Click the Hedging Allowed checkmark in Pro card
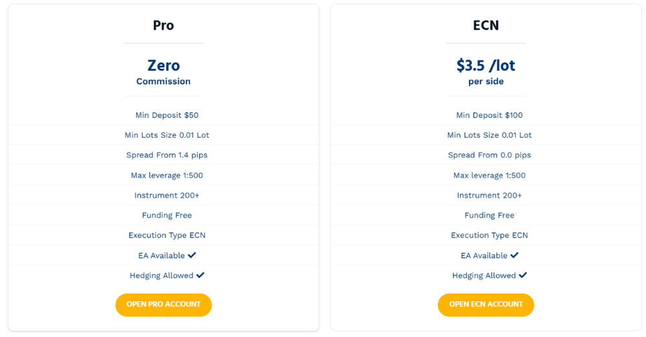 point(200,276)
